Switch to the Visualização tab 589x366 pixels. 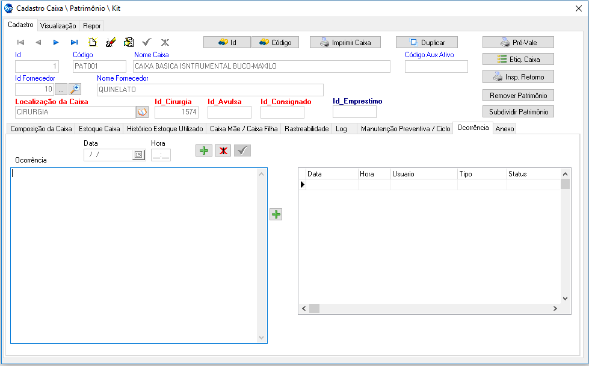(x=58, y=26)
